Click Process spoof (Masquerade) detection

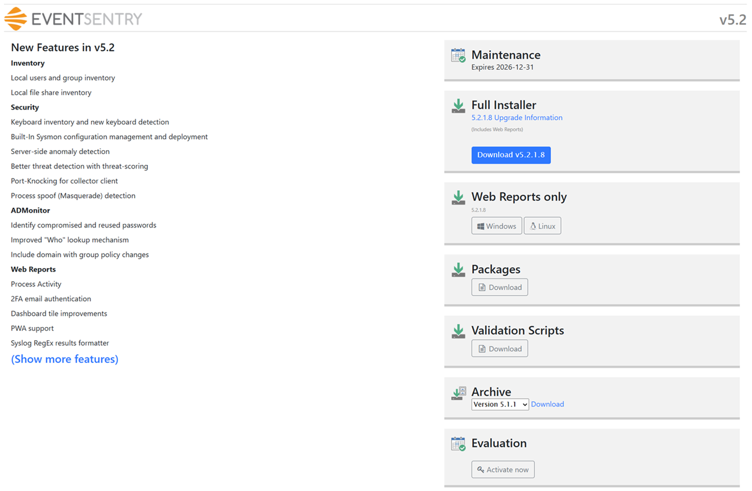(x=73, y=196)
